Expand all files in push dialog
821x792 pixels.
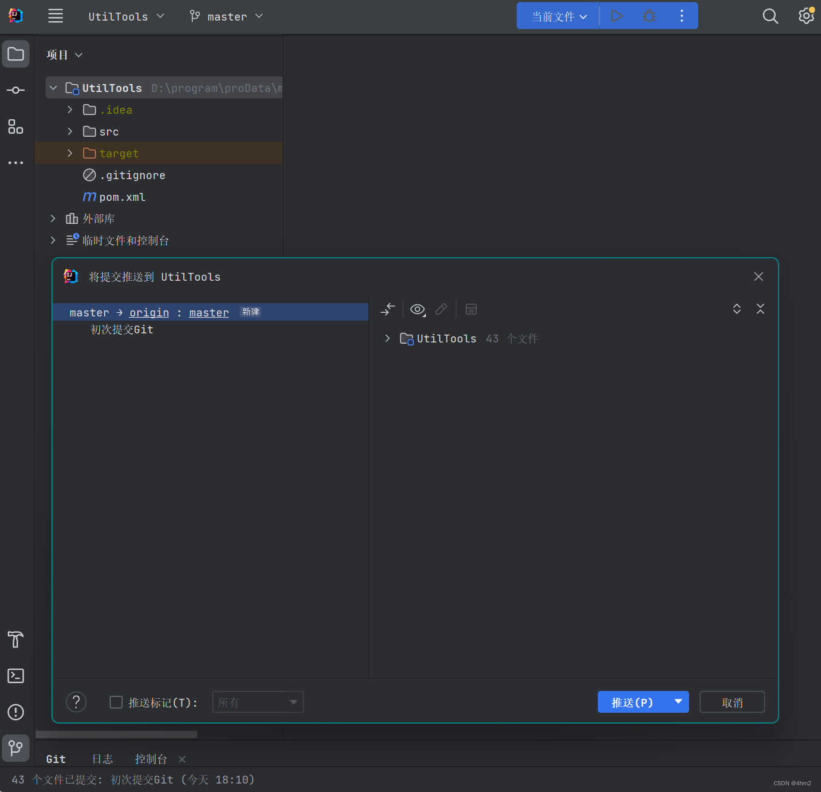tap(737, 309)
